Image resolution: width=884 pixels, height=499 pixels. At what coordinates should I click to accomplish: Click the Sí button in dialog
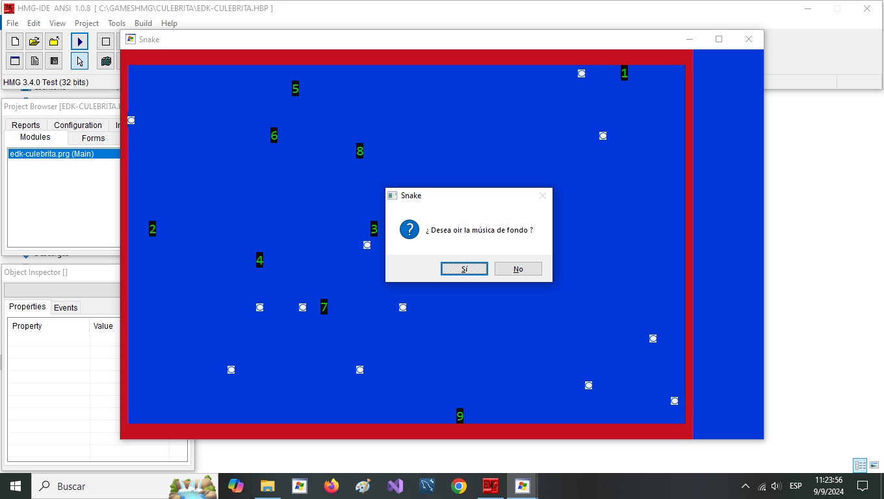click(464, 269)
